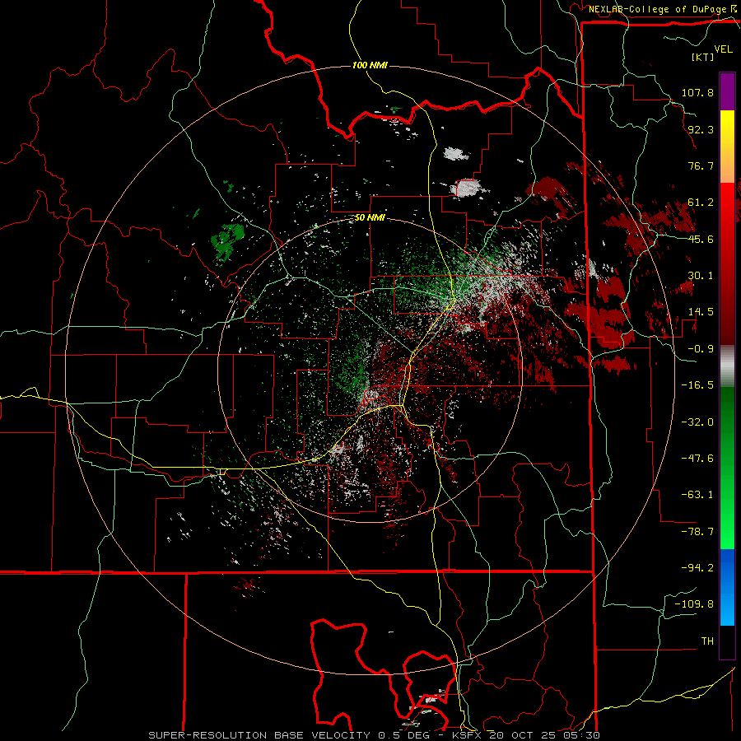Click the -47.6 velocity scale label
The height and width of the screenshot is (741, 741).
[x=697, y=459]
